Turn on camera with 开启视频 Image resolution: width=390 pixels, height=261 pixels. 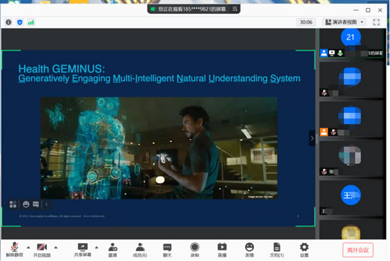coord(42,250)
